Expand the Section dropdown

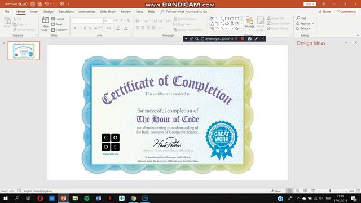point(59,30)
